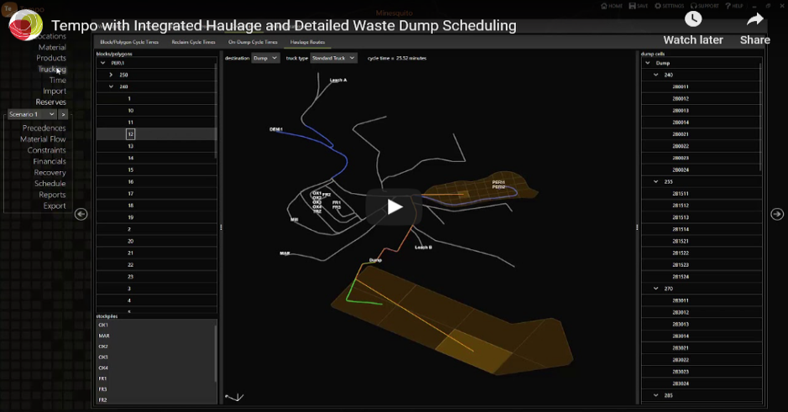The image size is (788, 412).
Task: Open the truck type Standard Truck dropdown
Action: 334,58
